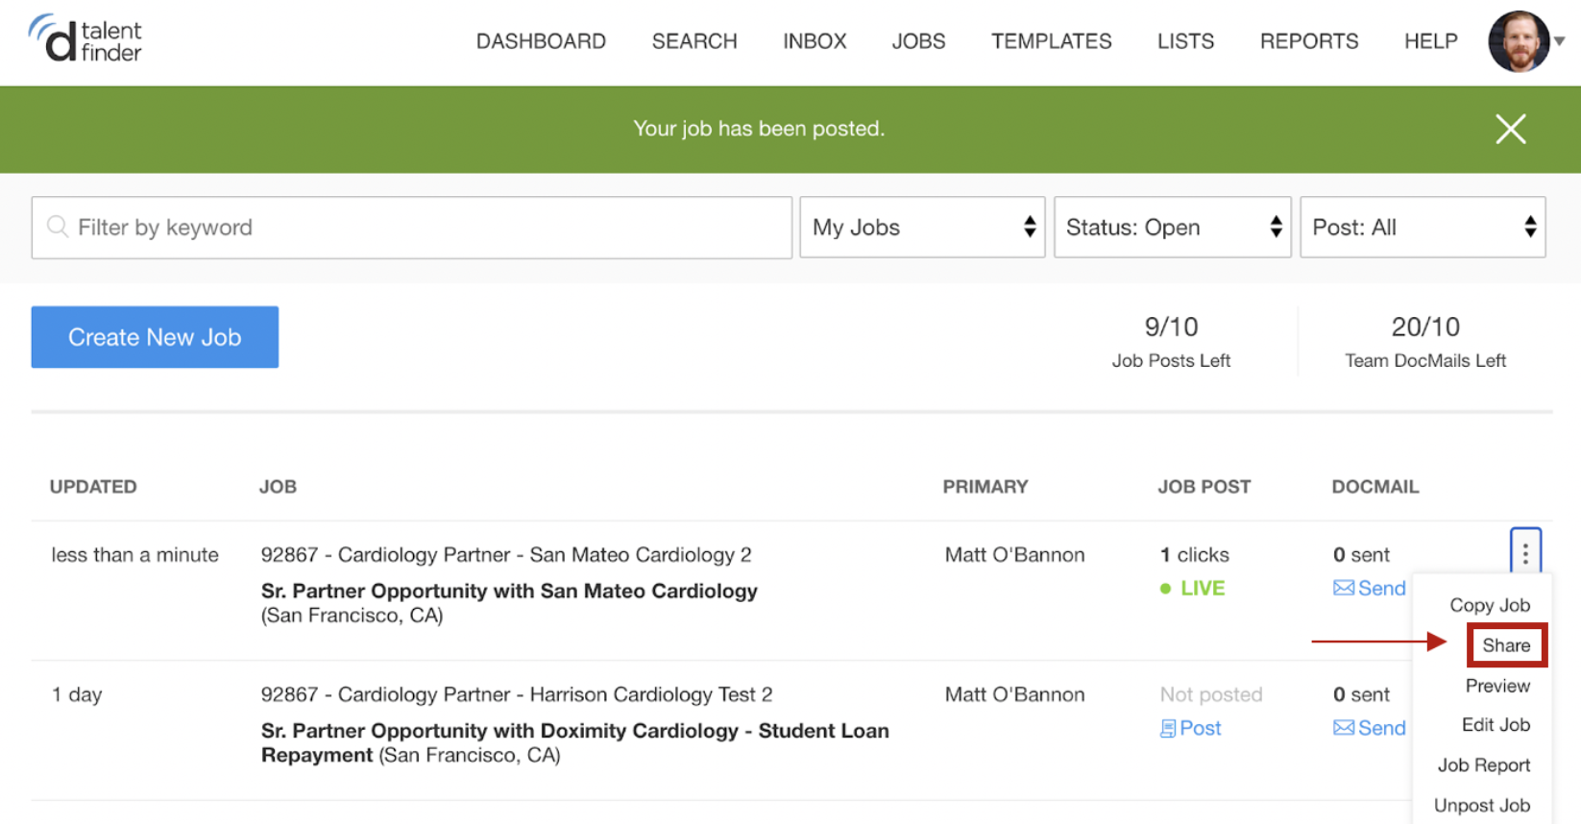Open the My Jobs dropdown
The height and width of the screenshot is (824, 1581).
(x=922, y=228)
